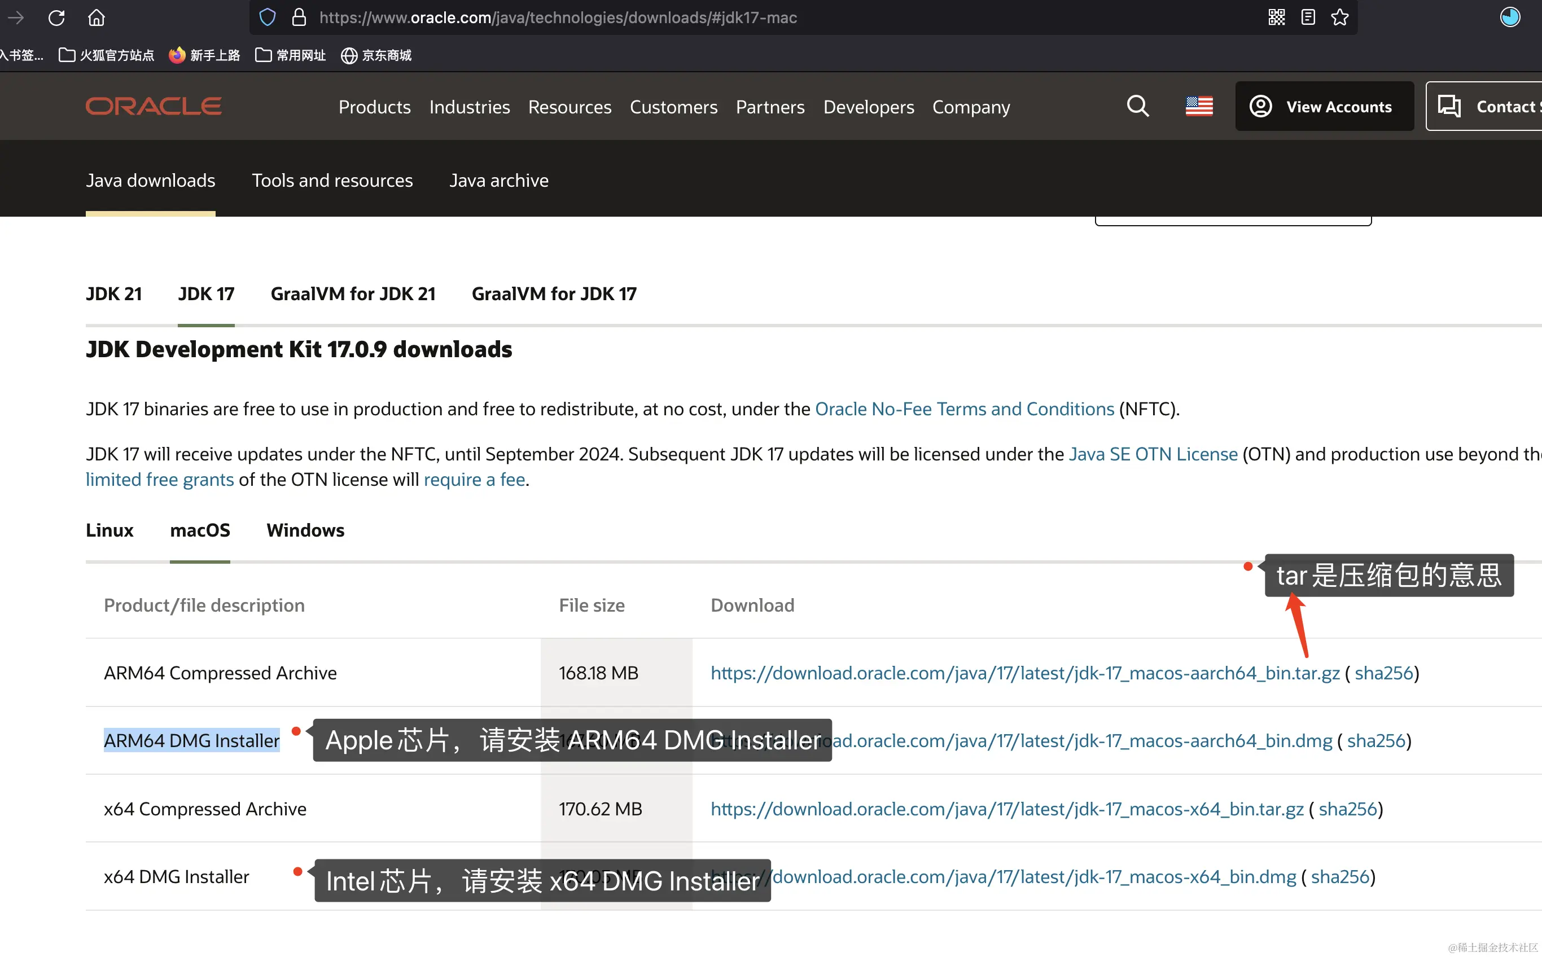Open the shield tracking protection icon
This screenshot has width=1542, height=957.
click(268, 17)
